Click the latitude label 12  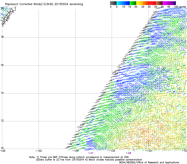pyautogui.click(x=2, y=121)
